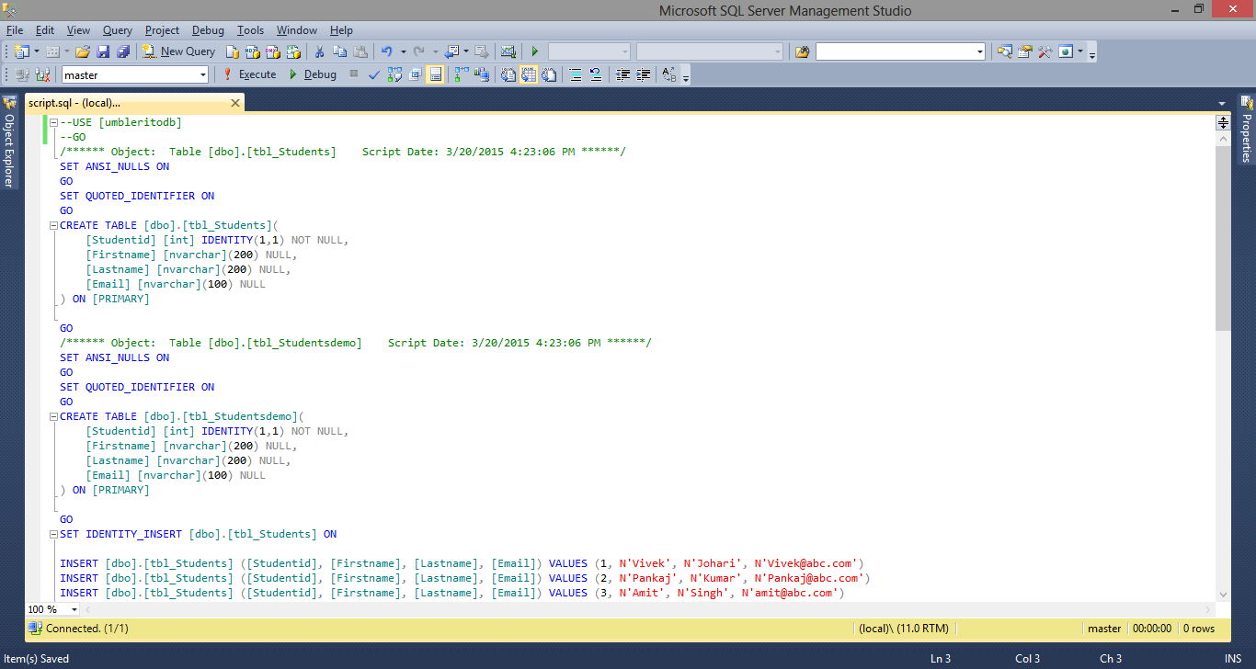Open the Query Options icon
This screenshot has width=1256, height=669.
point(415,74)
